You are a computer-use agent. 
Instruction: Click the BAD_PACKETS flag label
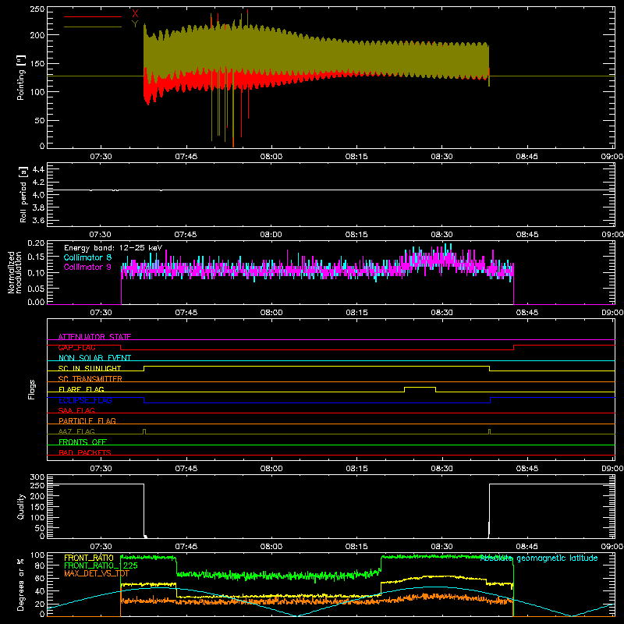(x=85, y=452)
